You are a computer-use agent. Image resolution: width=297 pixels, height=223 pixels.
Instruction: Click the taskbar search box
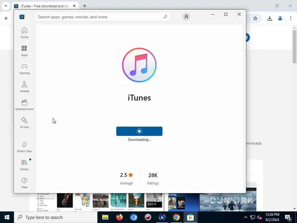click(x=55, y=217)
